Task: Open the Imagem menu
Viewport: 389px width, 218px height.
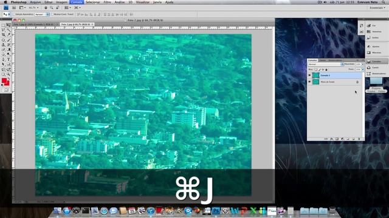Action: click(61, 2)
